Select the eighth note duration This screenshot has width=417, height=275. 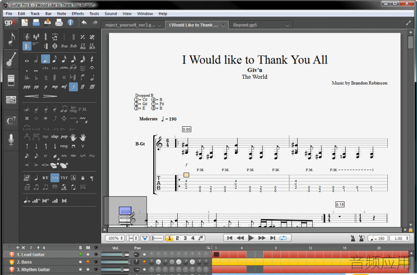coord(55,59)
